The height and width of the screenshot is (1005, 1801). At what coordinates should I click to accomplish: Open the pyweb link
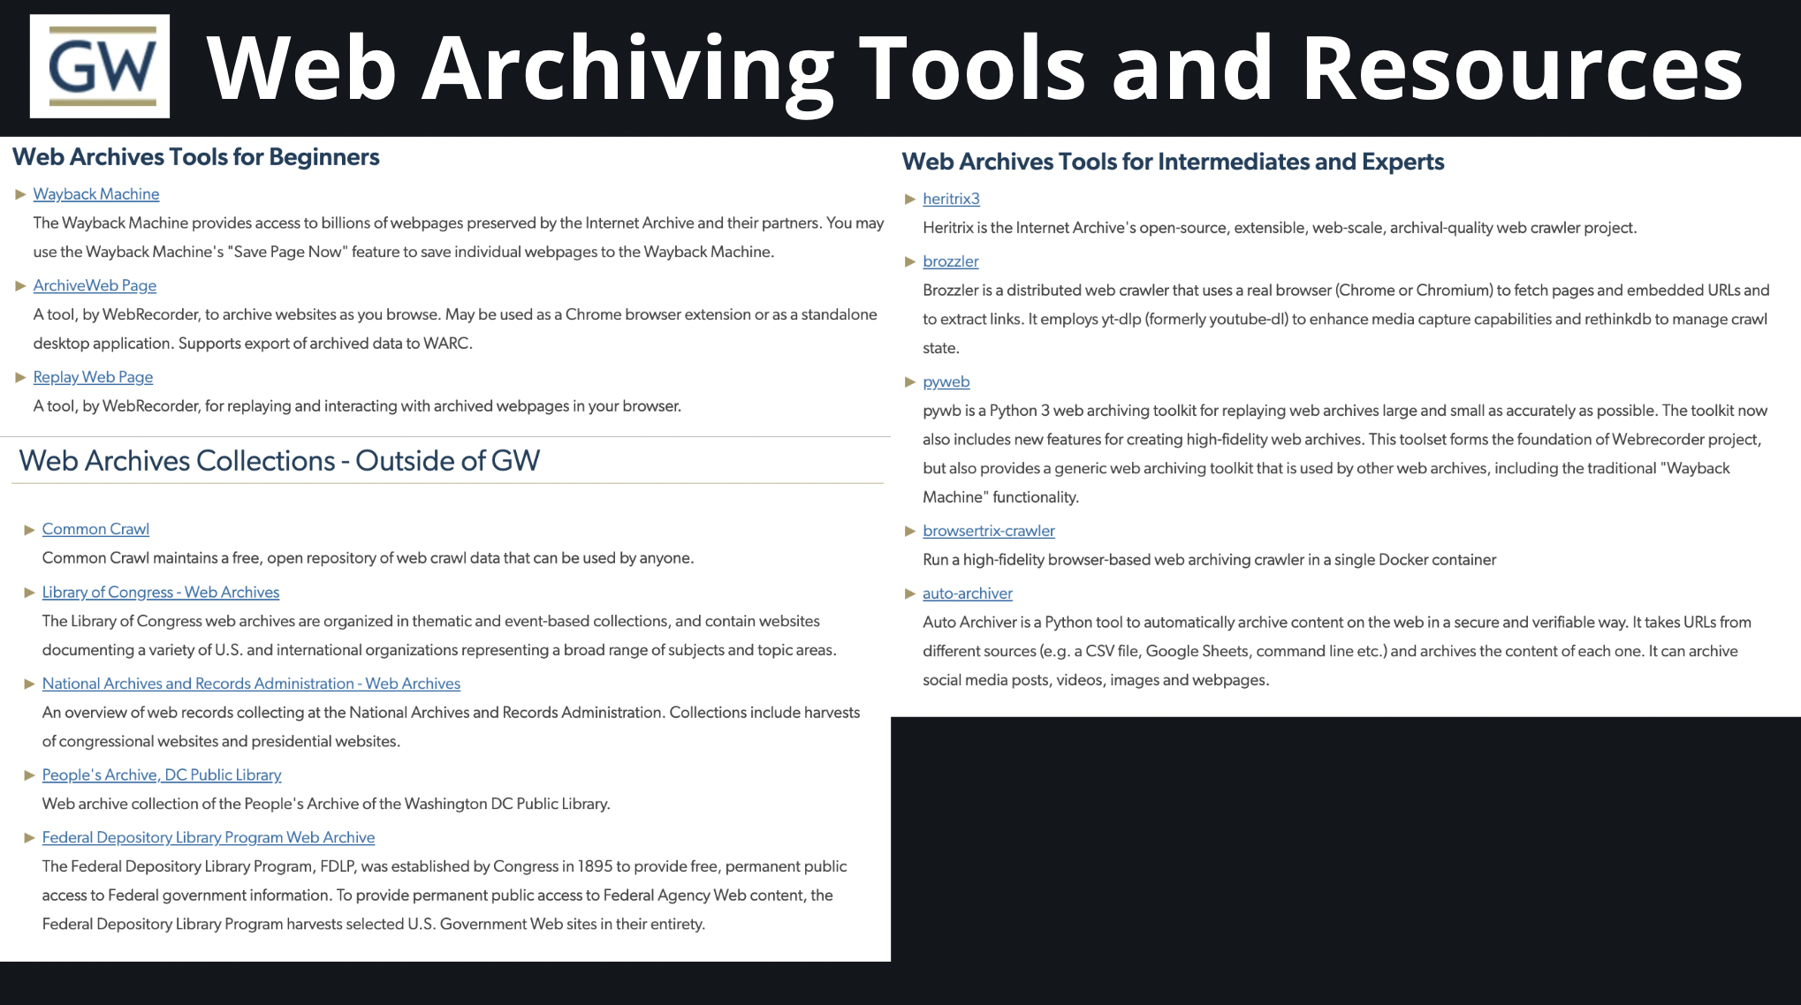946,382
